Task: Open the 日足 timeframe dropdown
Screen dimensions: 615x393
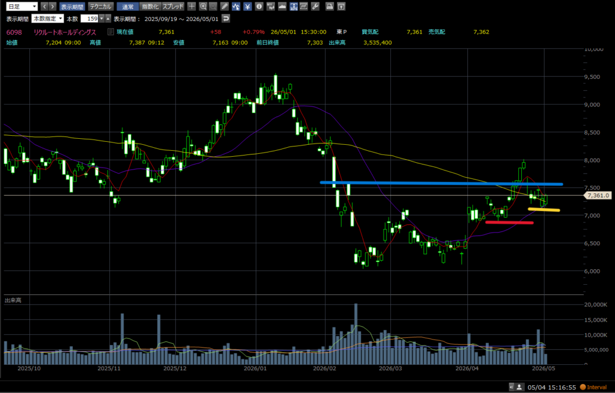Action: 22,6
